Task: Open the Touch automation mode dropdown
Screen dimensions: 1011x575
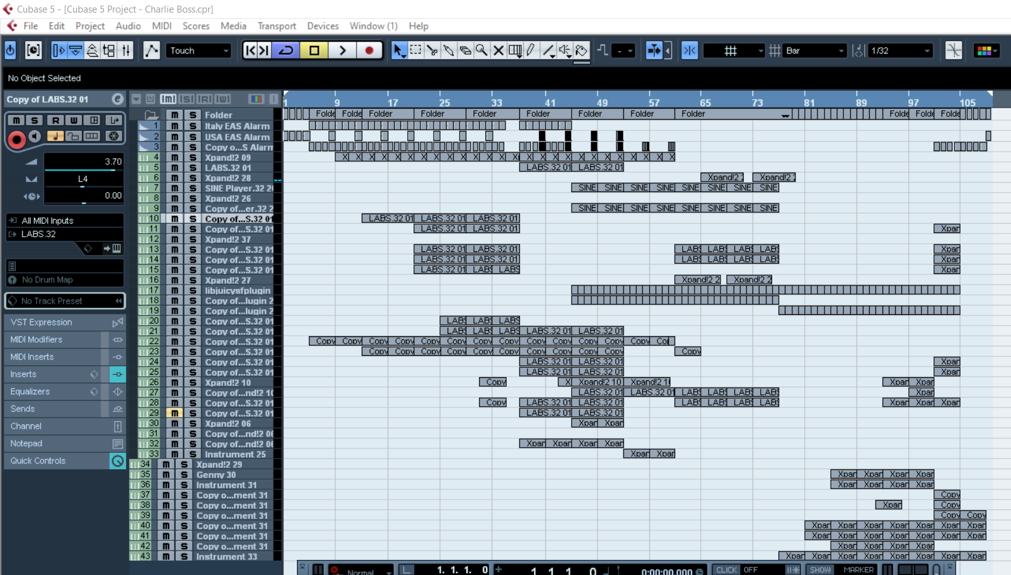Action: 199,50
